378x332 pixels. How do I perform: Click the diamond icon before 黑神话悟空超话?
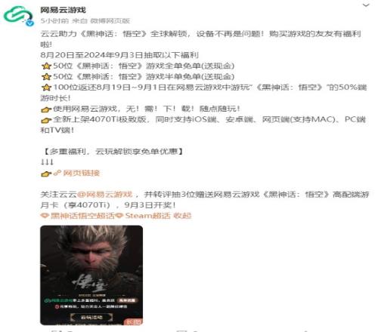click(45, 216)
